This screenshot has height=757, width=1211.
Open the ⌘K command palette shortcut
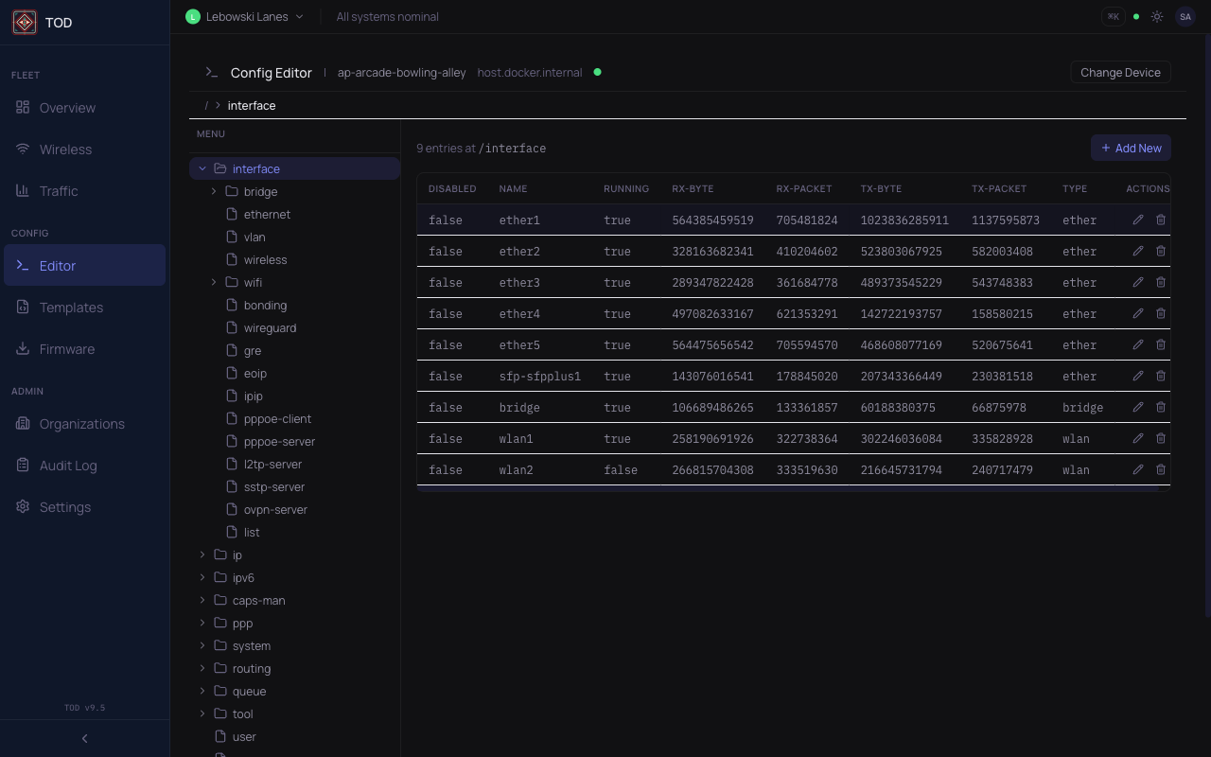(1113, 16)
